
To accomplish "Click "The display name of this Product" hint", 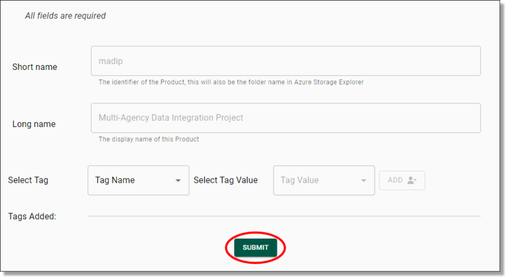I will point(149,139).
